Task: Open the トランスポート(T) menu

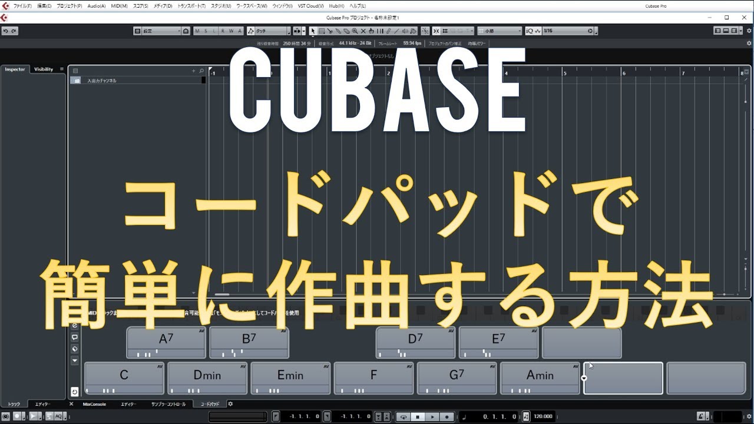Action: (191, 6)
